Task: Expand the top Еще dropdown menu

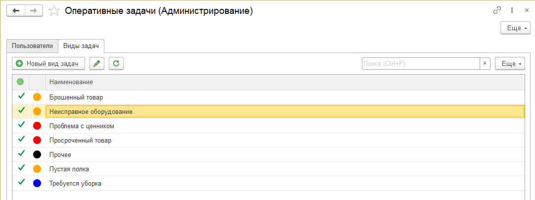Action: 515,28
